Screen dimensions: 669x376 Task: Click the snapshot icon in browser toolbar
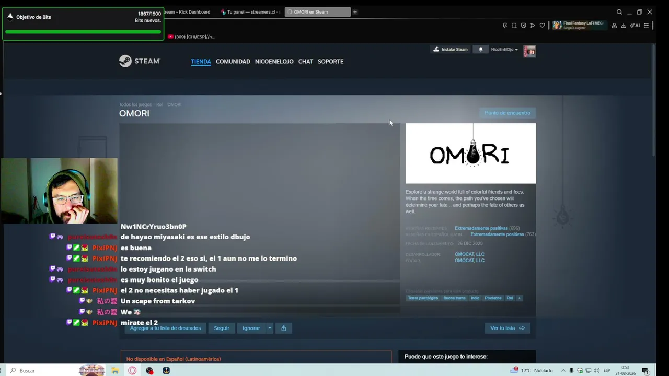pyautogui.click(x=514, y=26)
